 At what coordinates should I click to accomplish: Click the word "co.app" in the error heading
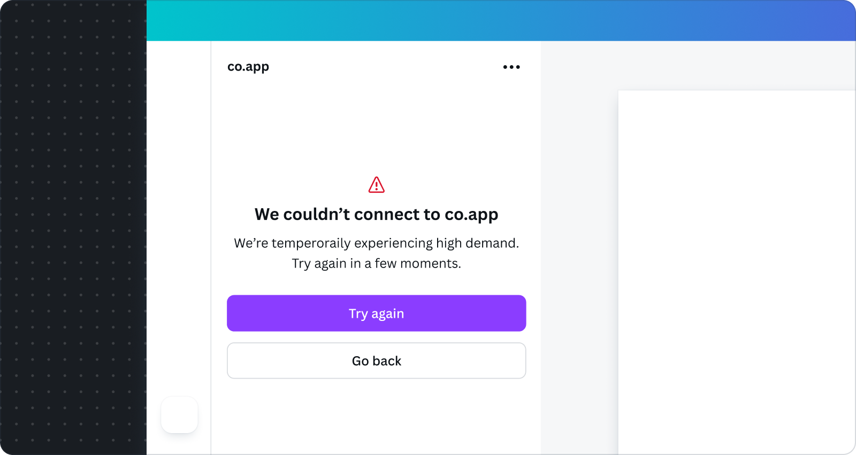tap(471, 215)
